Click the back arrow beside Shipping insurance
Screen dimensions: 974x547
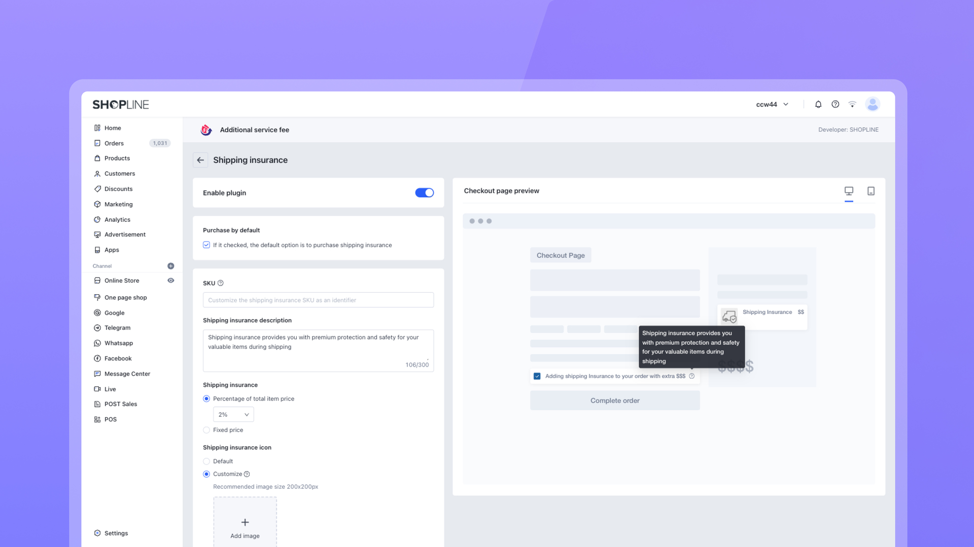[x=200, y=160]
